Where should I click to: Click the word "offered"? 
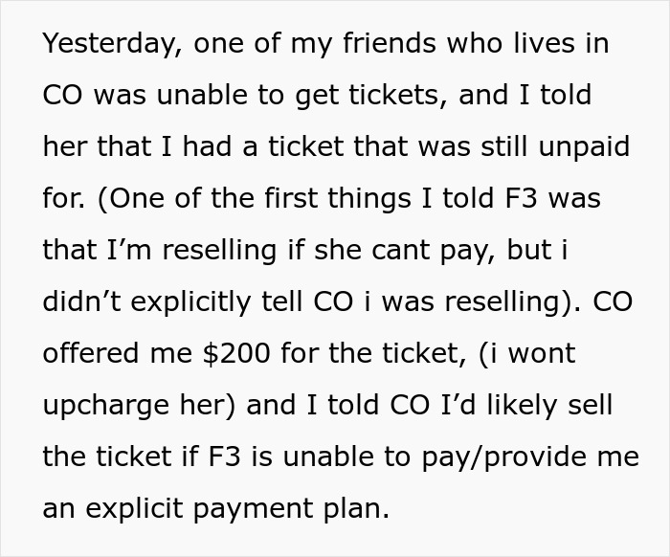87,354
